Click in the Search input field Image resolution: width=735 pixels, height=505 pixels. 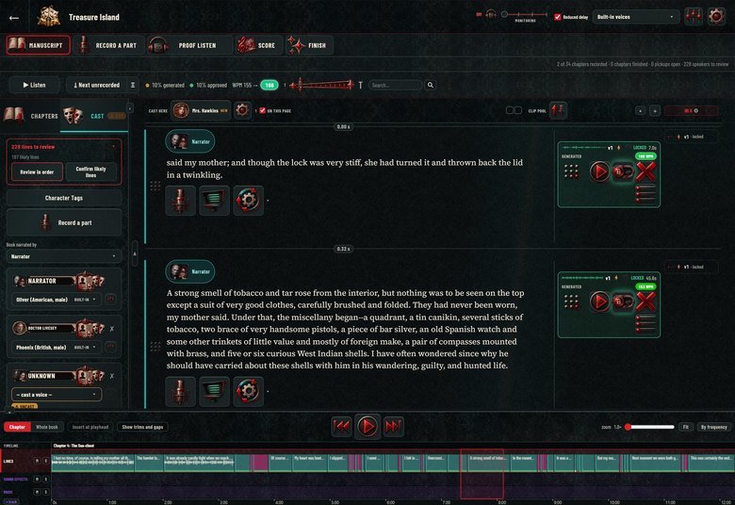pyautogui.click(x=395, y=85)
